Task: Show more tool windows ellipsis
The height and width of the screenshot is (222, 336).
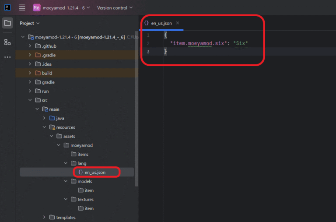Action: click(x=7, y=57)
